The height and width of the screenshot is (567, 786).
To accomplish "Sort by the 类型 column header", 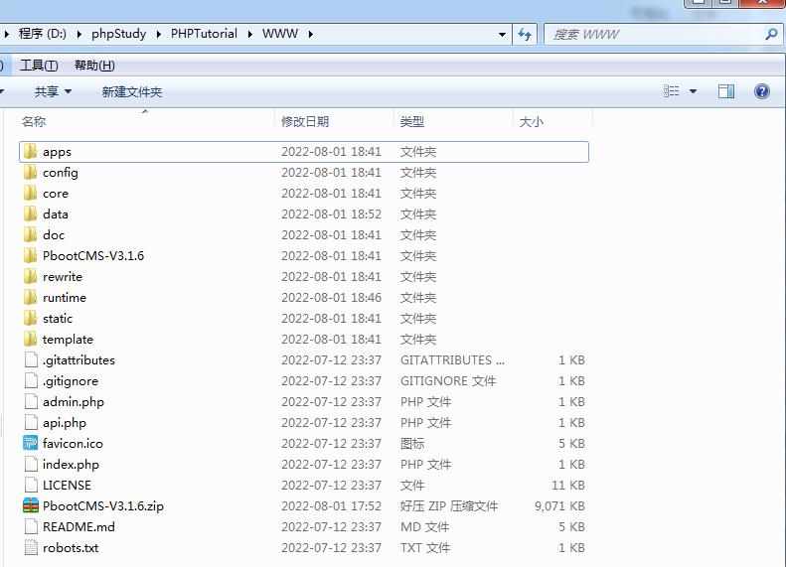I will tap(453, 121).
